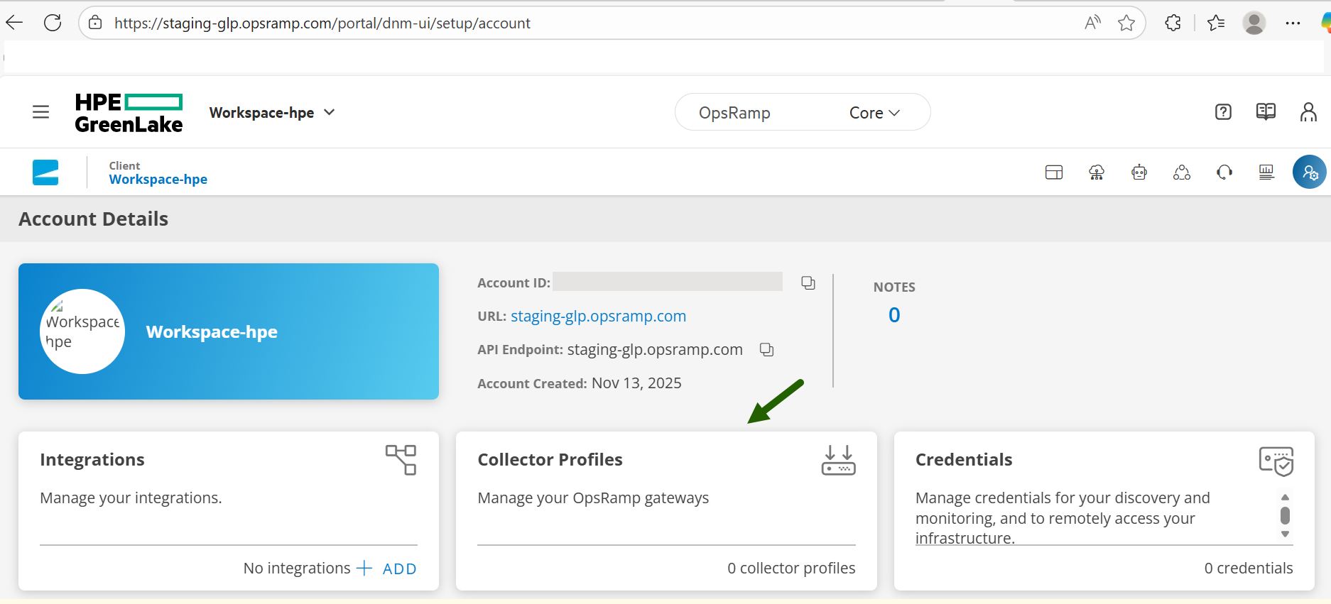Expand the Workspace-hpe workspace dropdown

(271, 112)
